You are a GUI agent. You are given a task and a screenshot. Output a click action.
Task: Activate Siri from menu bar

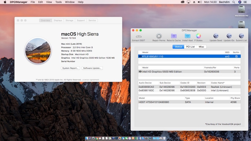(x=240, y=2)
